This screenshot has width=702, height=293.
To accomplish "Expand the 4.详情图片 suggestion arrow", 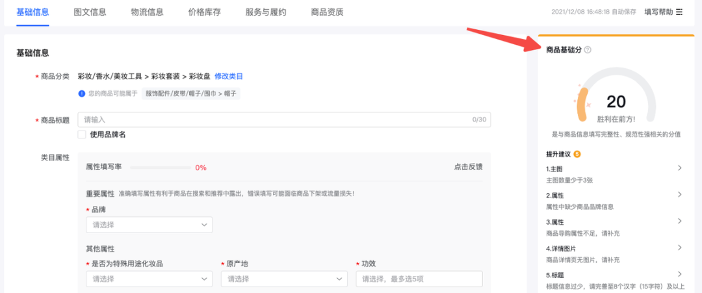I will [x=679, y=248].
